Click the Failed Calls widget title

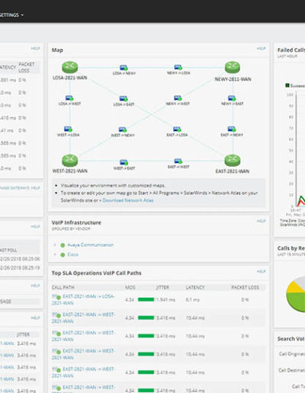point(291,50)
